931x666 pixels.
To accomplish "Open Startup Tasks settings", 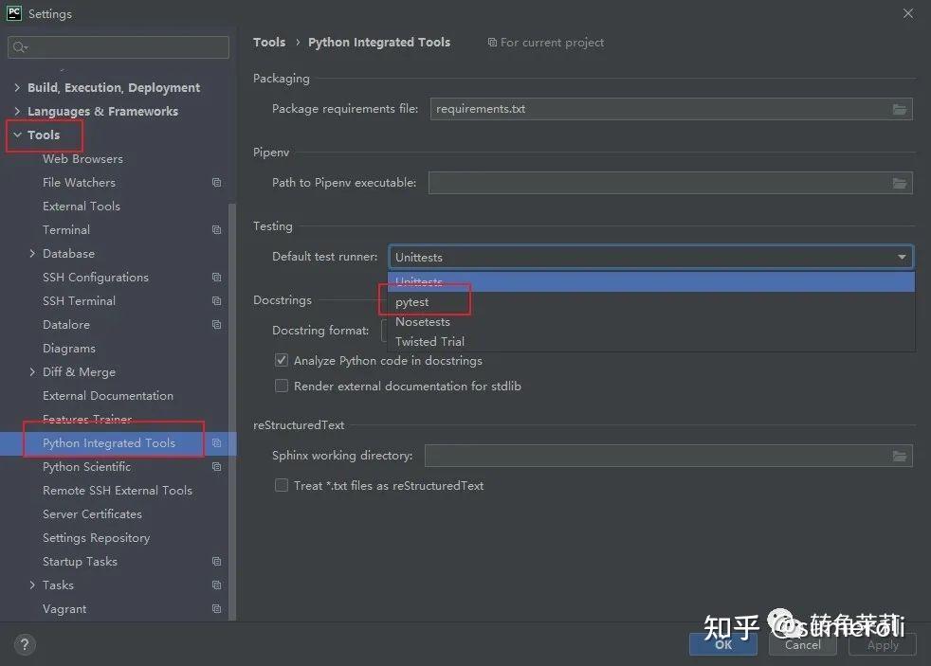I will click(80, 562).
